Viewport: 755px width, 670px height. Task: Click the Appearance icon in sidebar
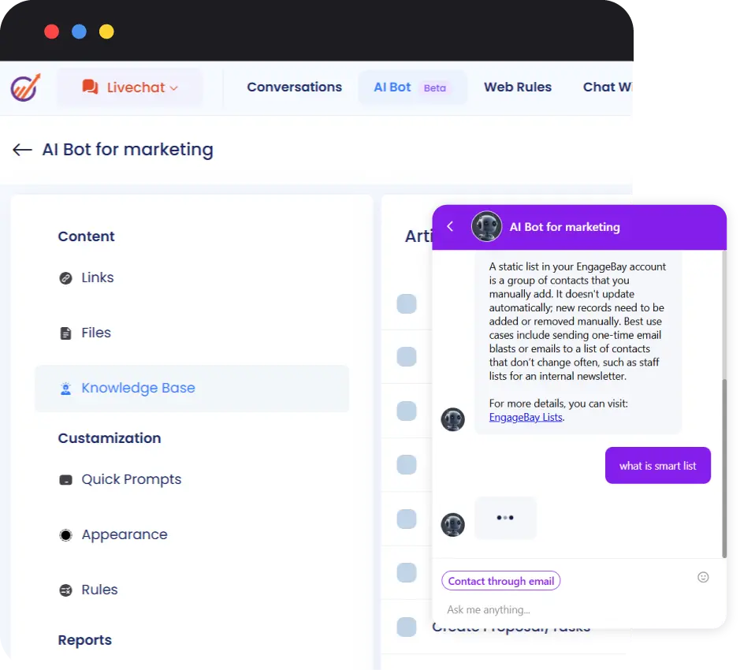(x=66, y=535)
